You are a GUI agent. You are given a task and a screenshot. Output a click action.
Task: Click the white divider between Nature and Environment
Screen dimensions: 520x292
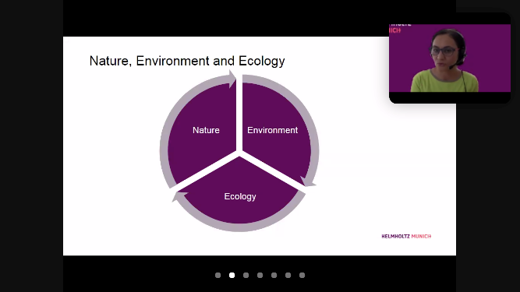pos(239,113)
